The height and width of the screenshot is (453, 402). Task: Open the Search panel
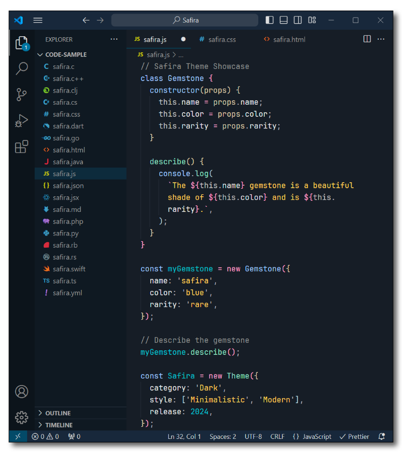[x=22, y=67]
